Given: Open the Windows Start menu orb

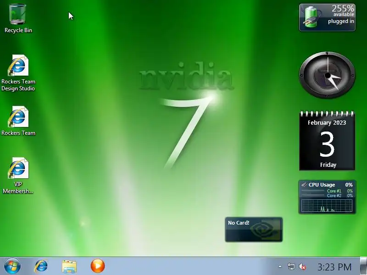Looking at the screenshot, I should [x=12, y=266].
